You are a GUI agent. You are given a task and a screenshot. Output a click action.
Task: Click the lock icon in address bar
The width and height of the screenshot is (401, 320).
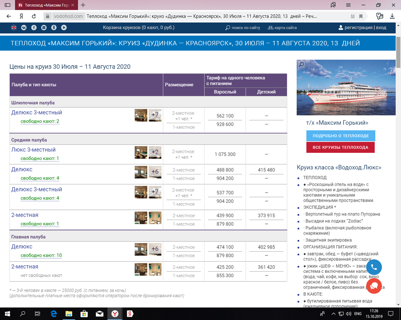[x=47, y=16]
